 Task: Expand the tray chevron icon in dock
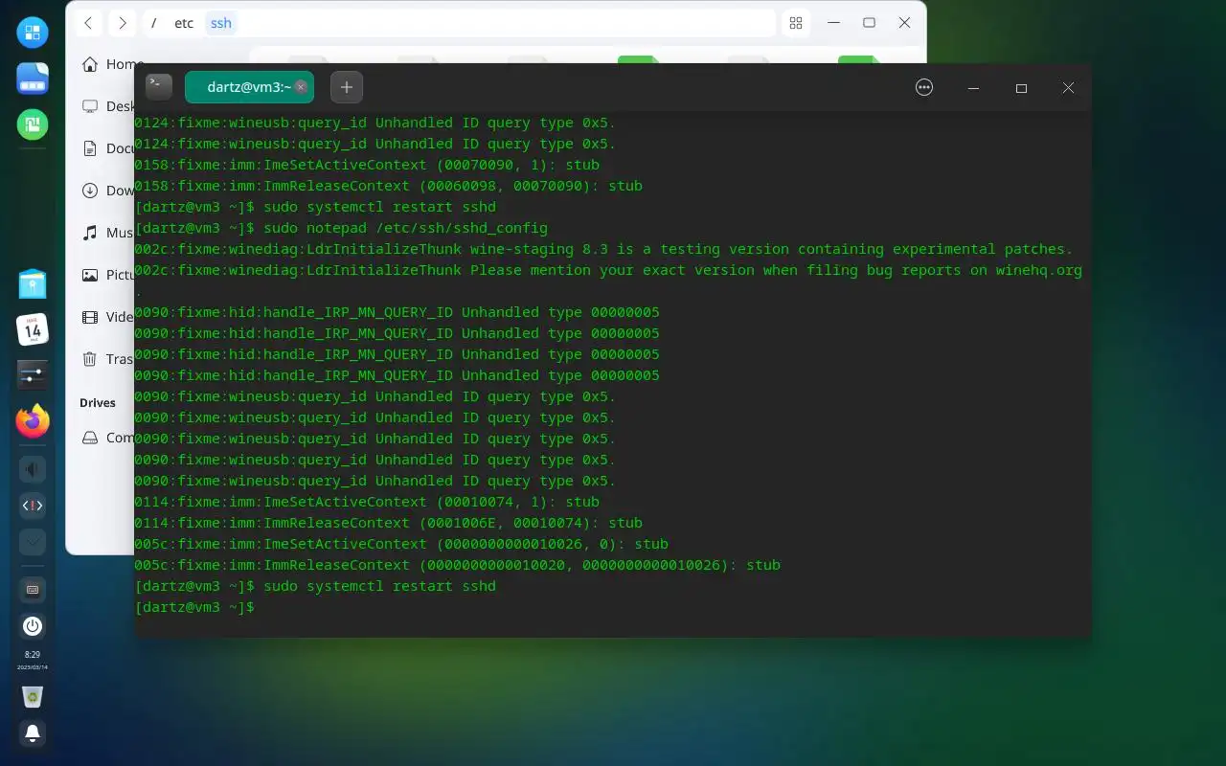33,542
